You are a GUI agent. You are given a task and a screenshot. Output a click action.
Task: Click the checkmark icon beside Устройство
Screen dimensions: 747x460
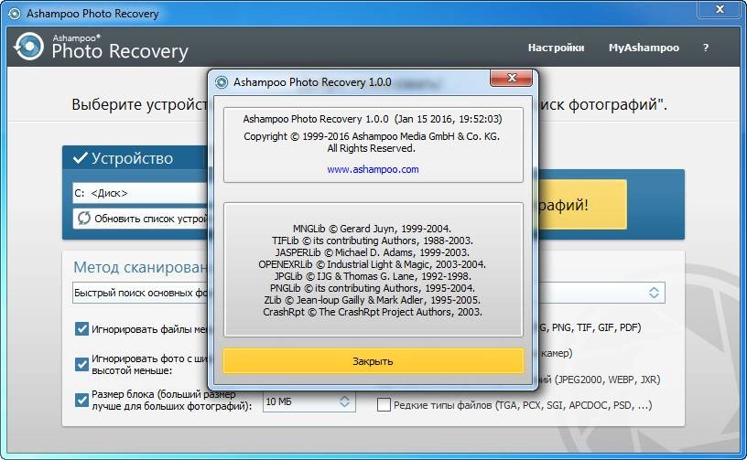(x=80, y=158)
